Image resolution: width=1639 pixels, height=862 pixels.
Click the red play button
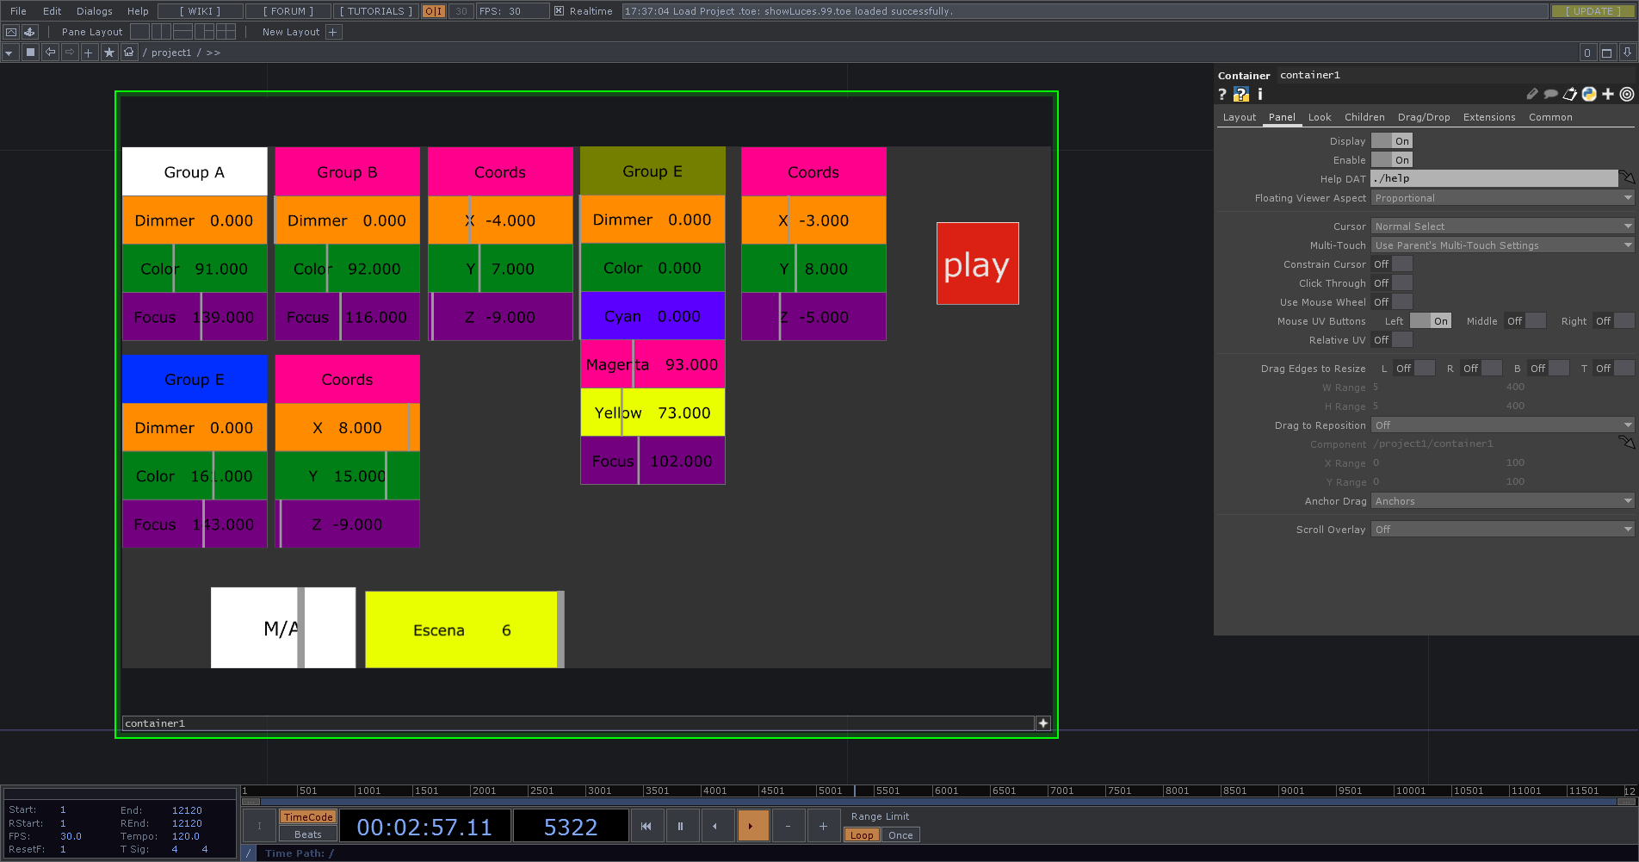[x=977, y=264]
